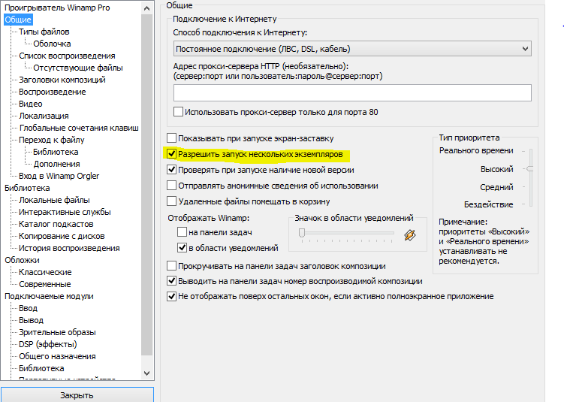Open Локальные файлы settings

point(54,200)
